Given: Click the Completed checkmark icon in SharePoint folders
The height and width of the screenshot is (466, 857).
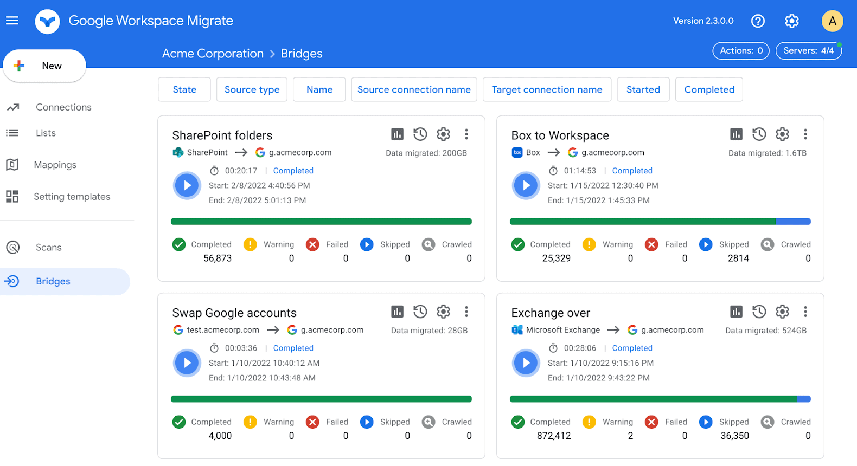Looking at the screenshot, I should point(179,245).
